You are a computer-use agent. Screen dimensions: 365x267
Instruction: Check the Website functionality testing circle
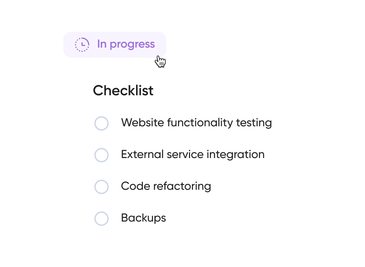[x=101, y=123]
